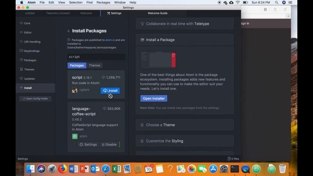This screenshot has width=313, height=176.
Task: Select the Settings tab
Action: tap(114, 13)
